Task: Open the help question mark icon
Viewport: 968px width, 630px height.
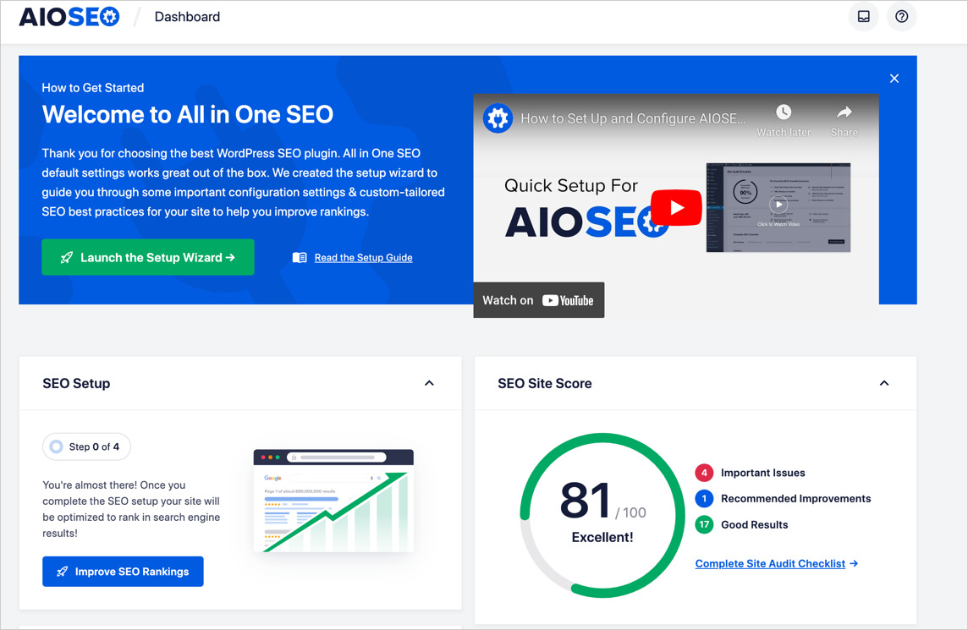Action: (x=901, y=16)
